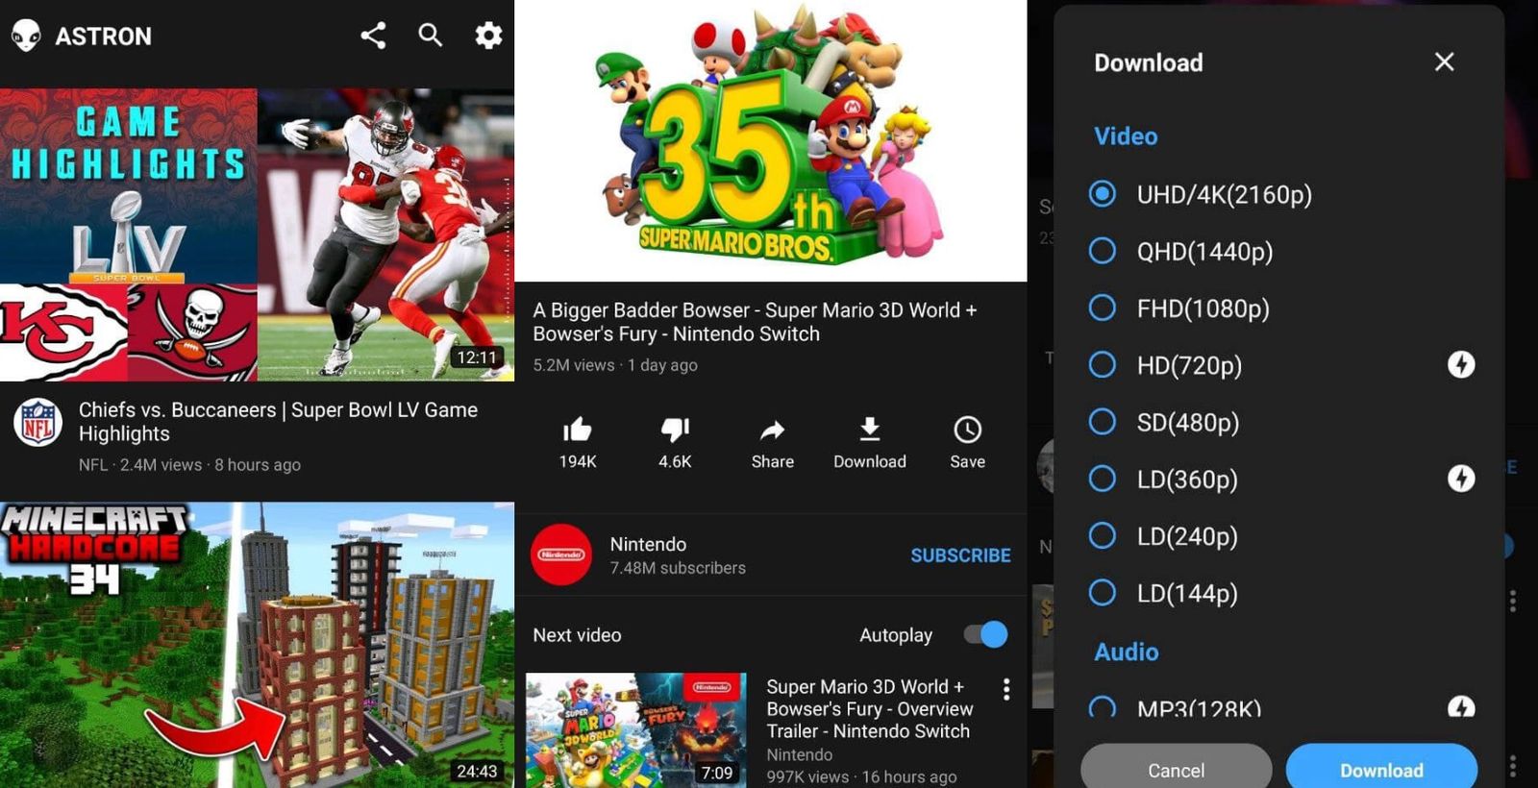Open the Minecraft Hardcore 34 video thumbnail
Viewport: 1538px width, 788px height.
coord(257,645)
